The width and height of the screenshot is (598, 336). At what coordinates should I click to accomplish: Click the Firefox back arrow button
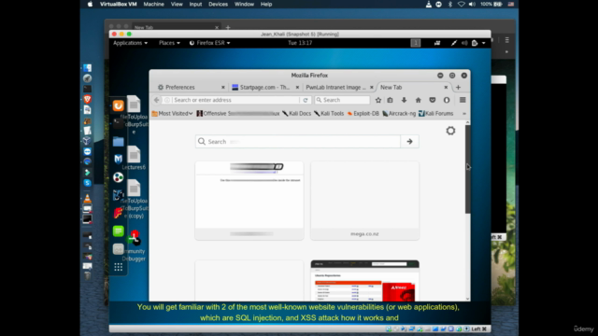157,100
